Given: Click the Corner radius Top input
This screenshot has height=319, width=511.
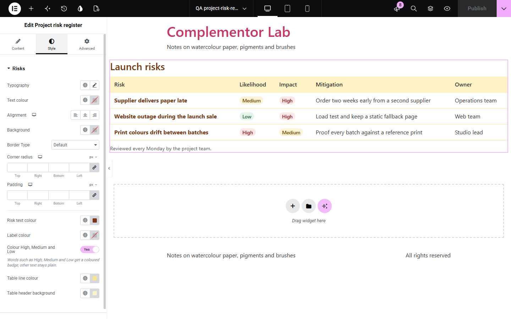Looking at the screenshot, I should point(17,167).
